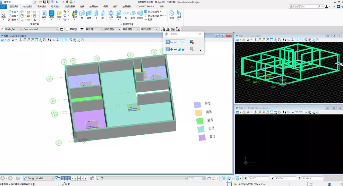Click the Delete (删除) tool
Screen dimensions: 343x186
click(12, 20)
